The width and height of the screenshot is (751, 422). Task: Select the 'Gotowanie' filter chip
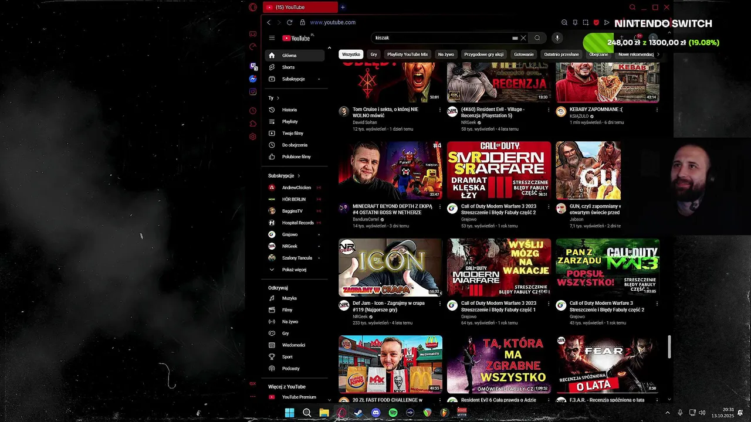[524, 55]
